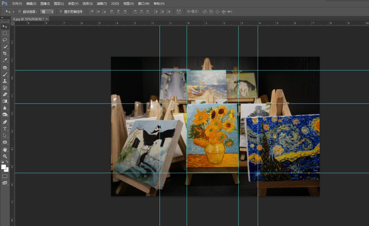This screenshot has height=226, width=369.
Task: Expand the toolbar panel double-arrow
Action: (x=3, y=18)
